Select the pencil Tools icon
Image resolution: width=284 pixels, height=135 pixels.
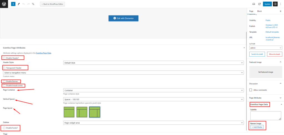point(19,4)
